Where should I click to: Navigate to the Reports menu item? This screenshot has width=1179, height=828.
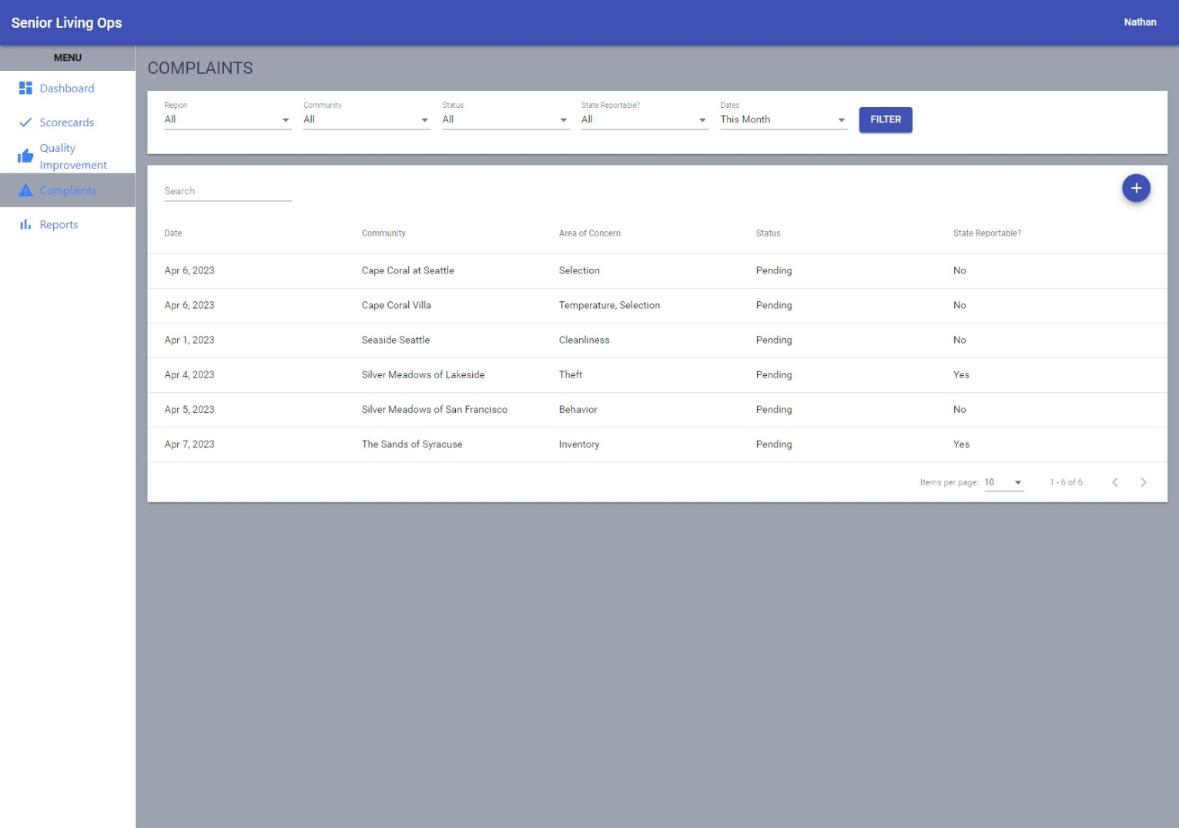click(59, 224)
